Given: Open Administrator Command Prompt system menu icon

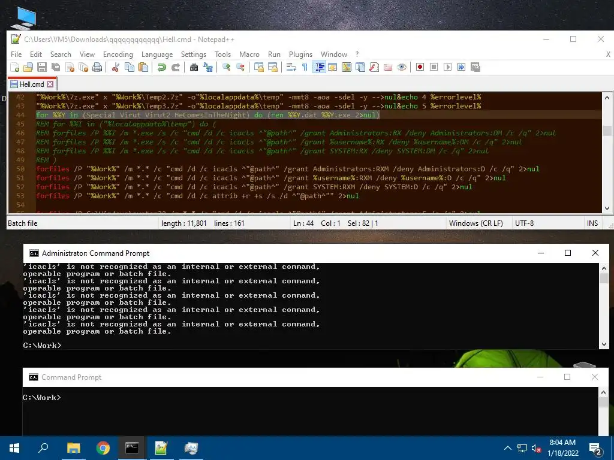Looking at the screenshot, I should (x=34, y=253).
